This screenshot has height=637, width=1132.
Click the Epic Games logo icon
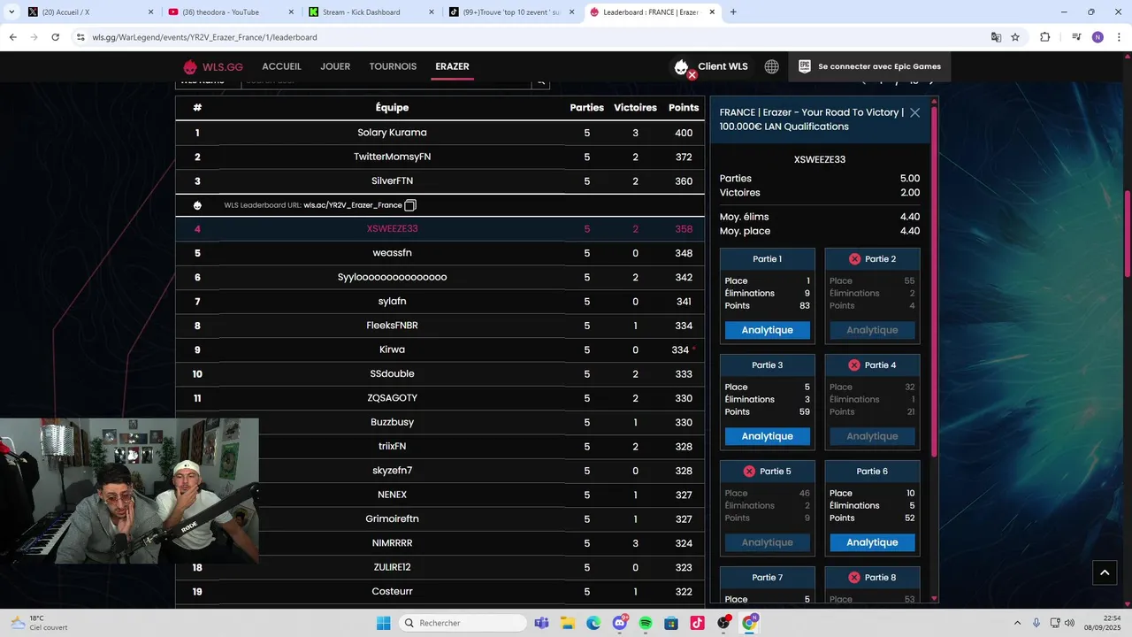805,66
